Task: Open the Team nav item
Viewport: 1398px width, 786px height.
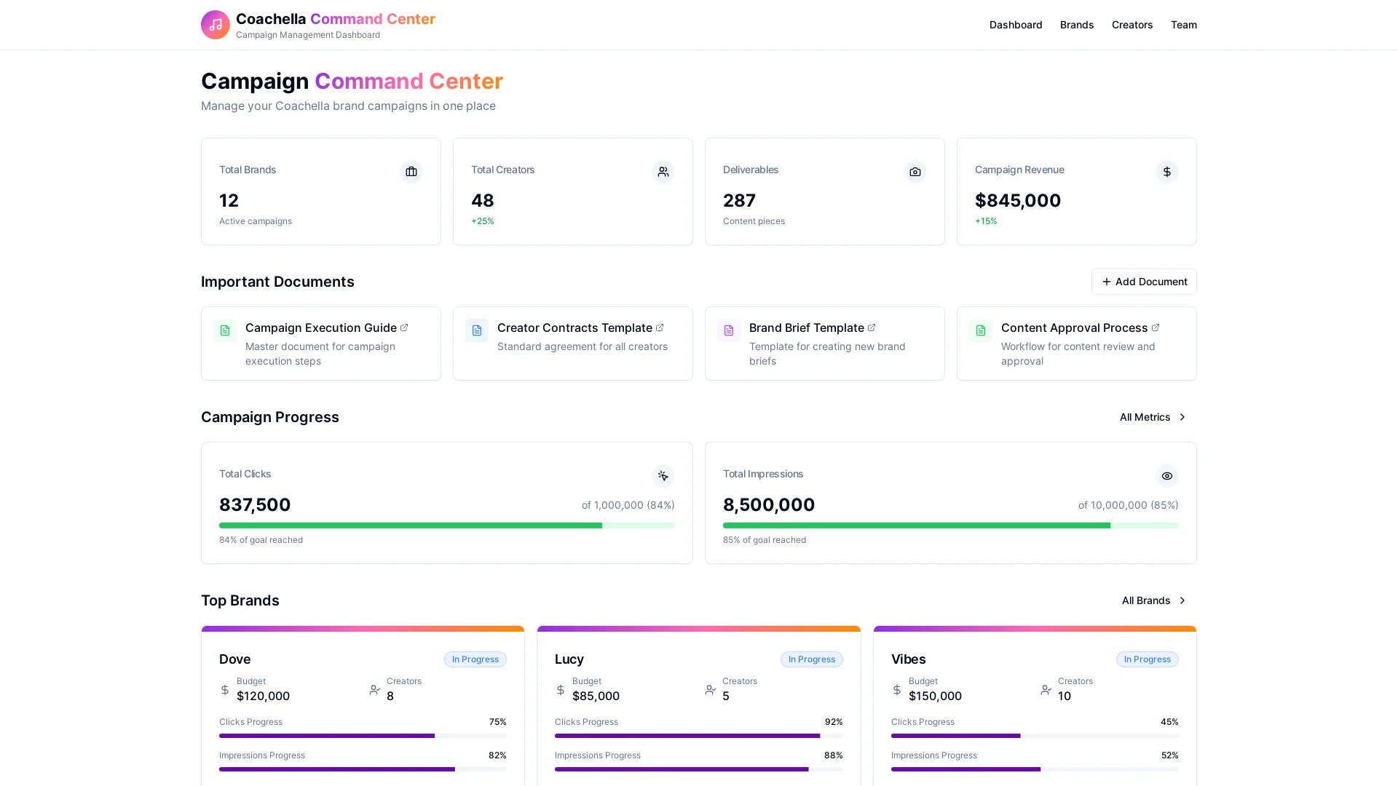Action: coord(1183,25)
